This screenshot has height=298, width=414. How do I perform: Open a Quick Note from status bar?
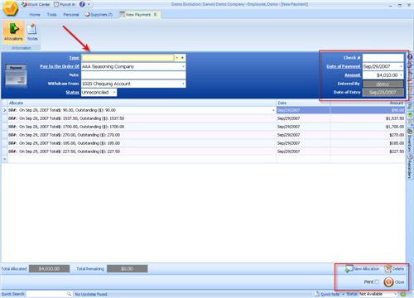click(327, 294)
